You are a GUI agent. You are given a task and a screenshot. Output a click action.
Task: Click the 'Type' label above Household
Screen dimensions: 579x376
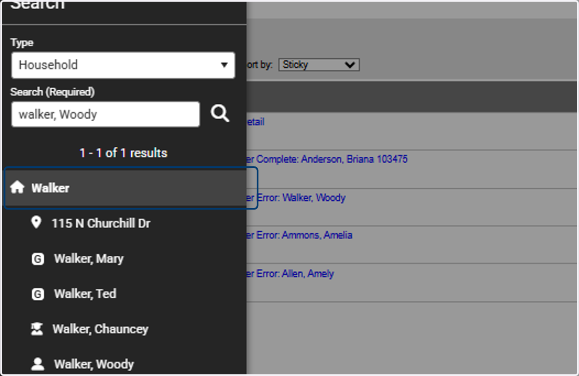(22, 42)
